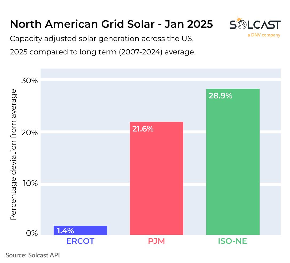This screenshot has width=290, height=263.
Task: Click the 10% y-axis tick label
Action: [30, 184]
